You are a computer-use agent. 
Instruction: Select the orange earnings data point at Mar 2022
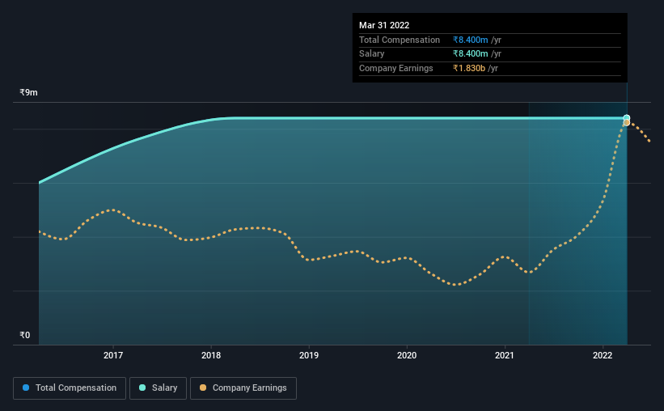coord(627,123)
